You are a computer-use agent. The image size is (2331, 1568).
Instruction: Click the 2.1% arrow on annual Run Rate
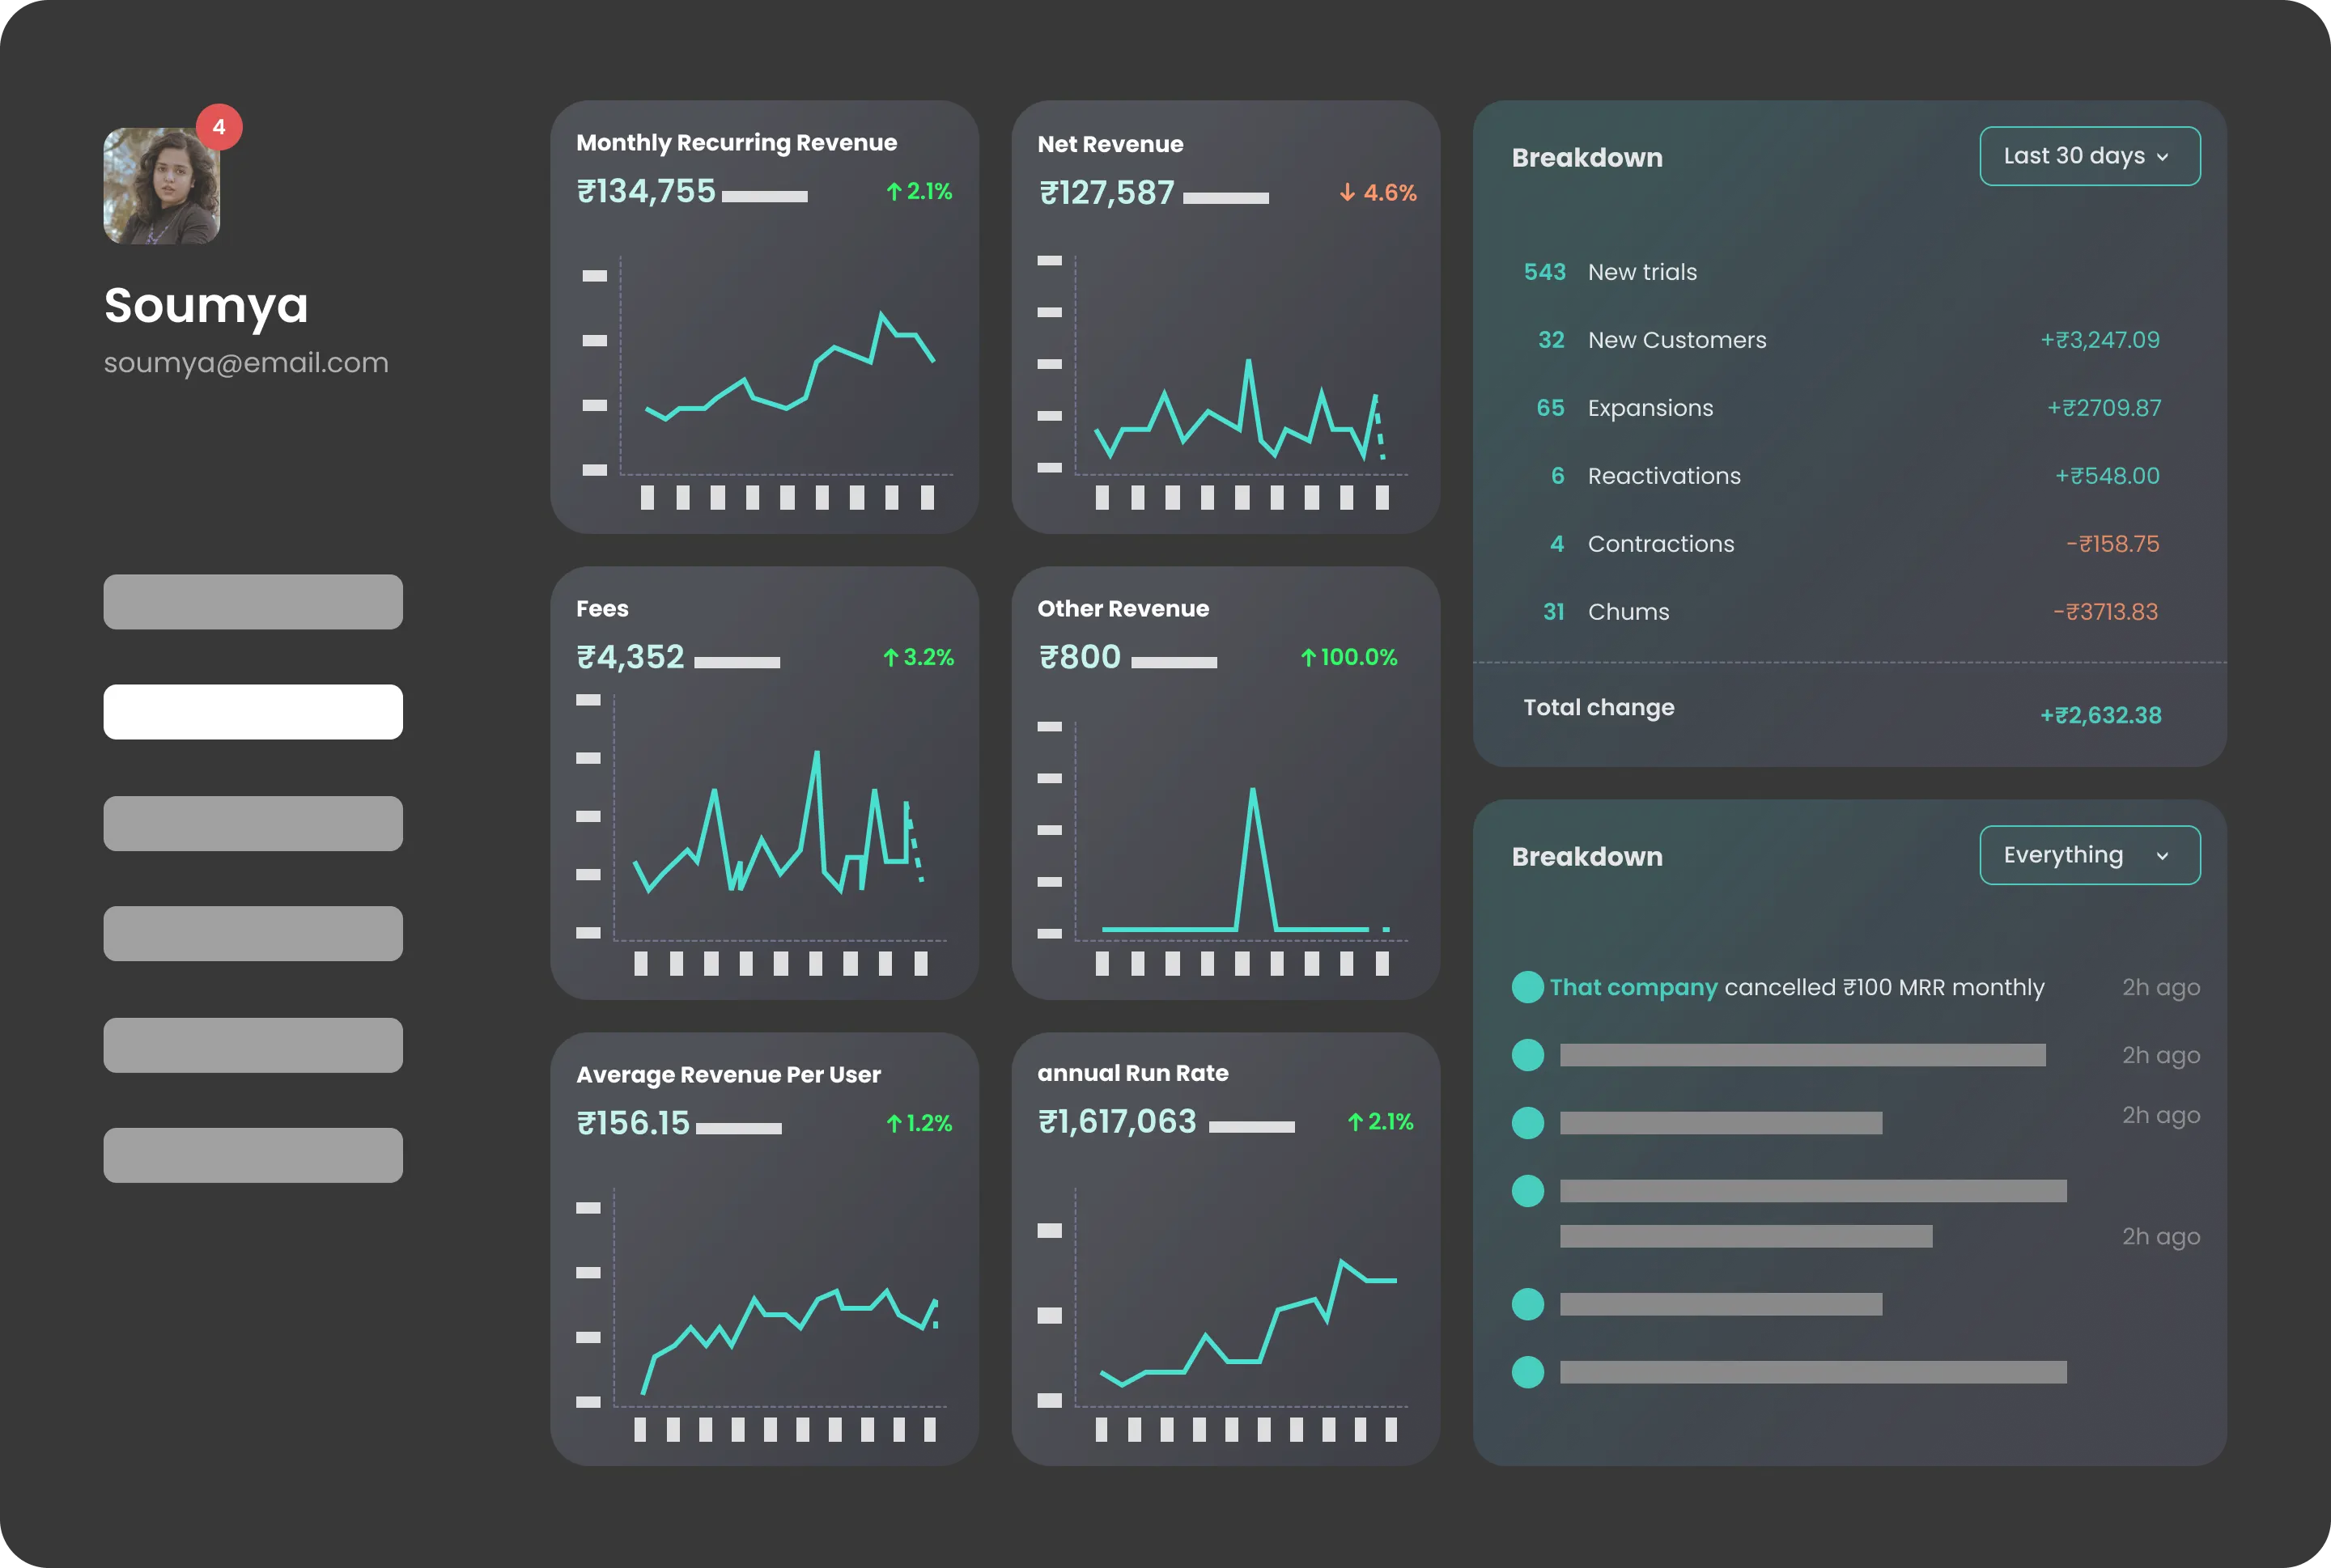[x=1381, y=1122]
